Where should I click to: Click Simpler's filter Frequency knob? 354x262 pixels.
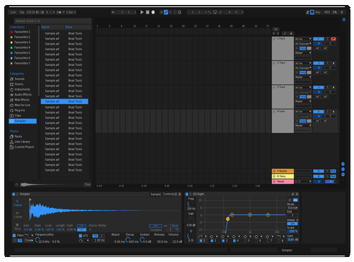[38, 240]
